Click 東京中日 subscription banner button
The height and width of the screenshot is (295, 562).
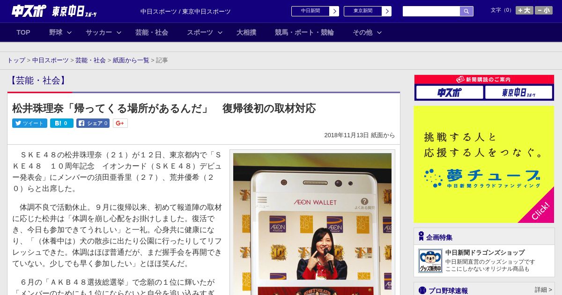(519, 92)
